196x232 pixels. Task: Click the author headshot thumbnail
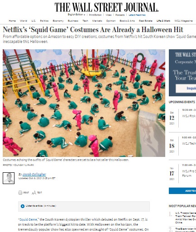coord(9,178)
